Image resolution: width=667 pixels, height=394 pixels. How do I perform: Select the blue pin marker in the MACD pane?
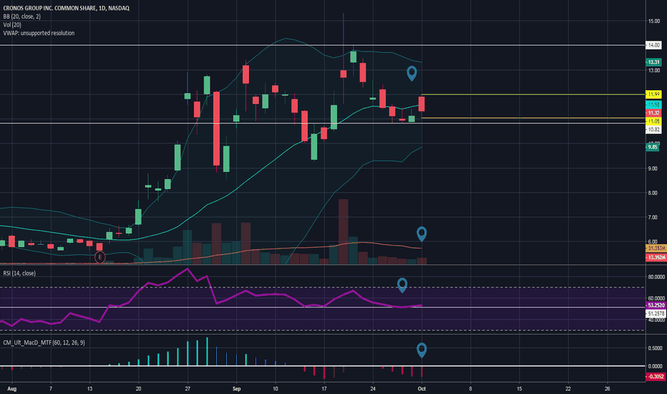click(421, 350)
